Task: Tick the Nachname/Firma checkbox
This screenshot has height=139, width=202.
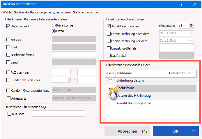Action: 8,55
